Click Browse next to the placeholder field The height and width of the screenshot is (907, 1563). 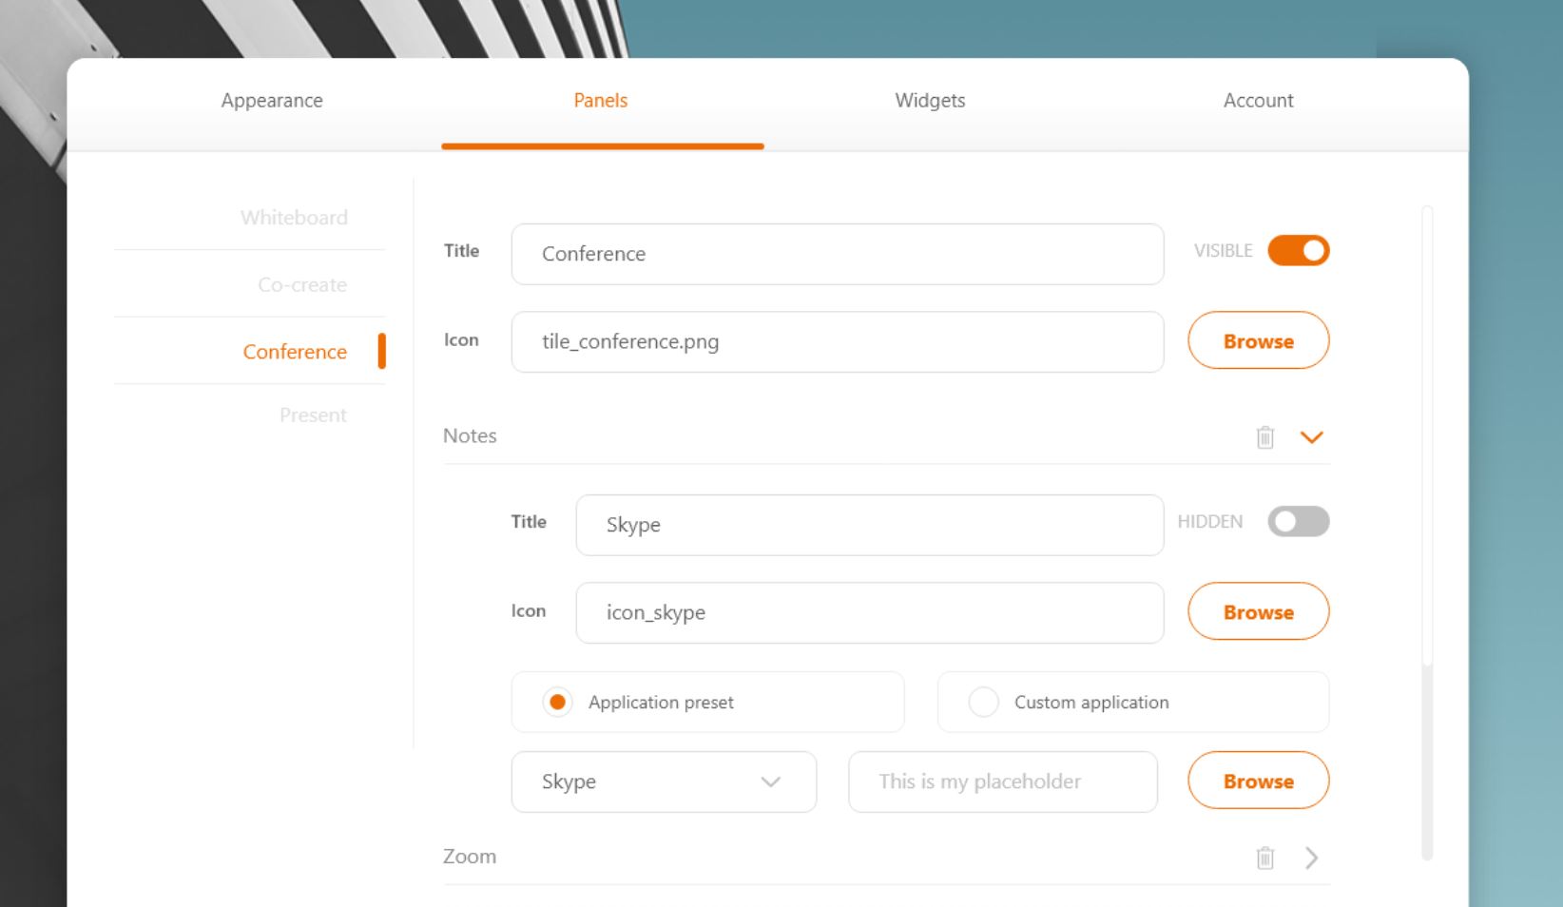(x=1258, y=781)
